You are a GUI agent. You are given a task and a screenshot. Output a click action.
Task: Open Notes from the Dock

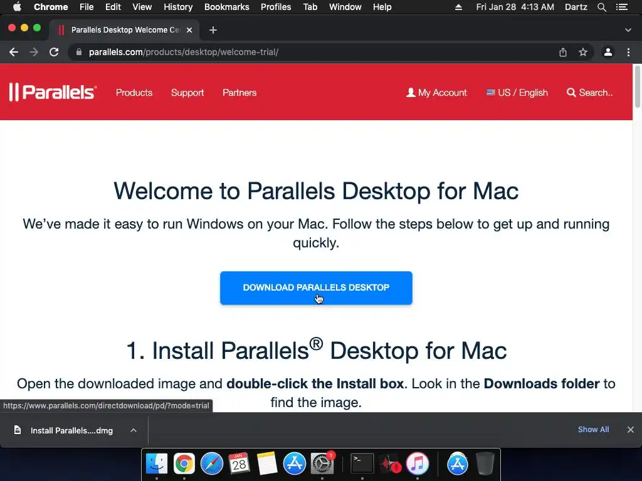click(x=267, y=463)
